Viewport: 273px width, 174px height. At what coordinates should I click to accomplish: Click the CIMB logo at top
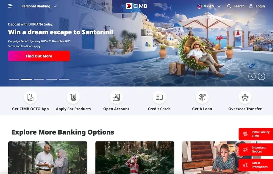click(137, 6)
